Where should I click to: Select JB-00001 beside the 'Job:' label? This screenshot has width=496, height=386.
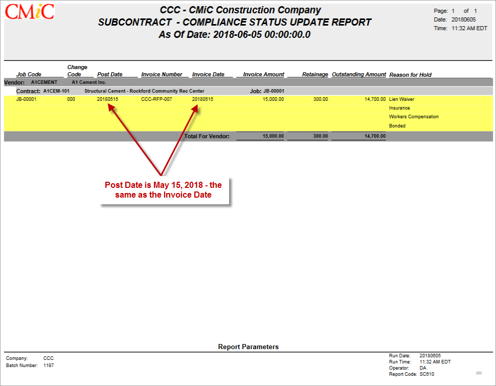point(274,91)
